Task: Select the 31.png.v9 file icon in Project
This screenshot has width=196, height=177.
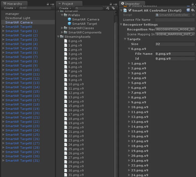Action: click(66, 175)
